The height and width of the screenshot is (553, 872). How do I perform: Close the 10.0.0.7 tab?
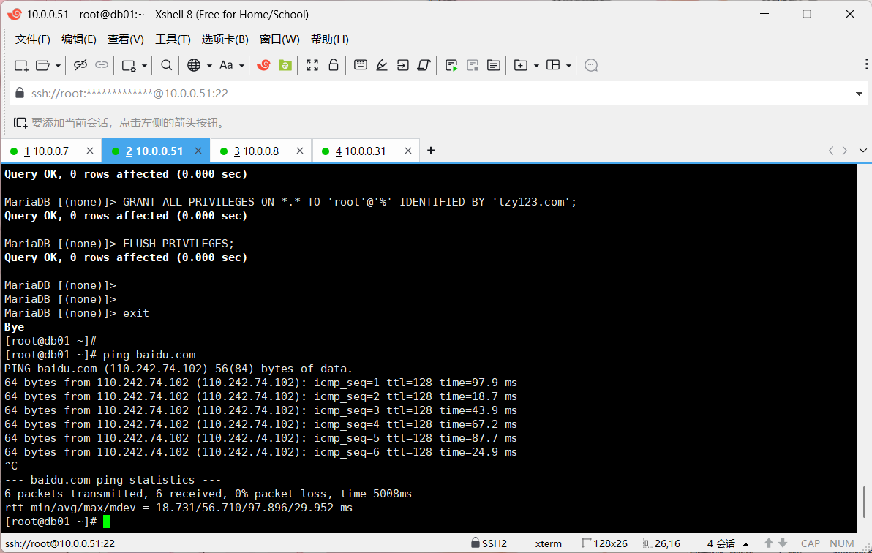(90, 151)
